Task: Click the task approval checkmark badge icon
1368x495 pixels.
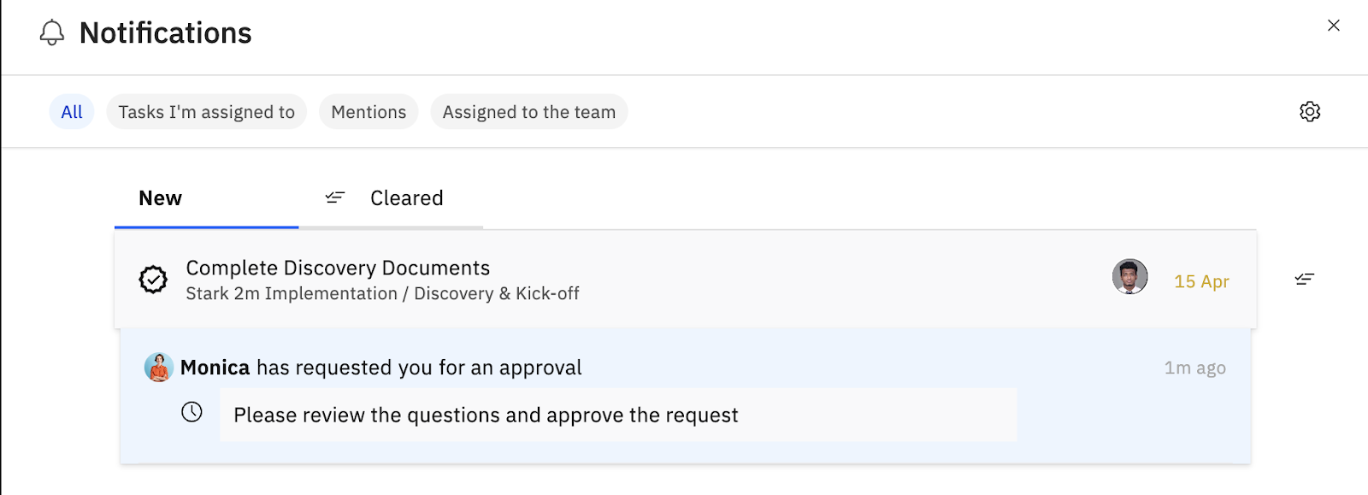Action: [154, 280]
